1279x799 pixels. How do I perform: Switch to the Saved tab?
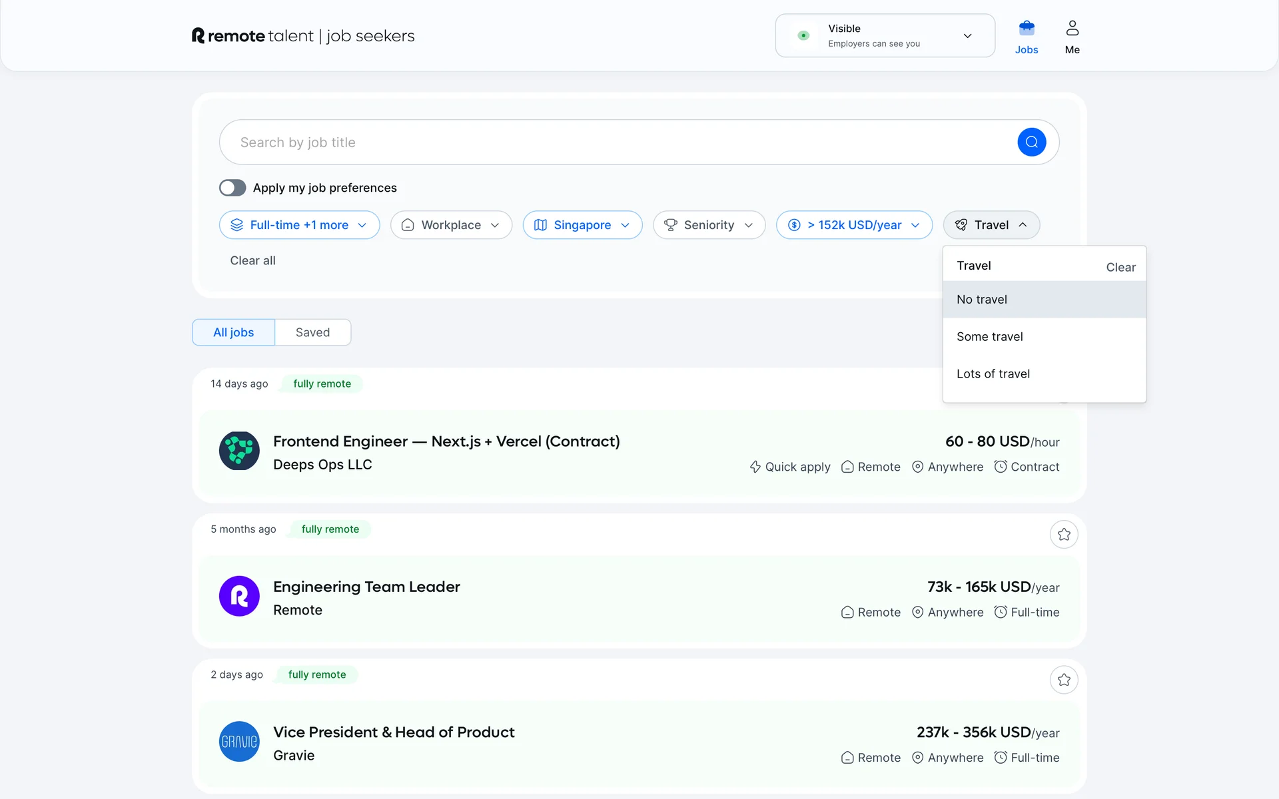click(312, 332)
